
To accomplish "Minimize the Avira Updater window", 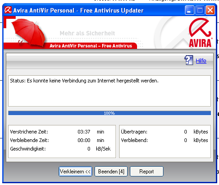I will (x=189, y=10).
